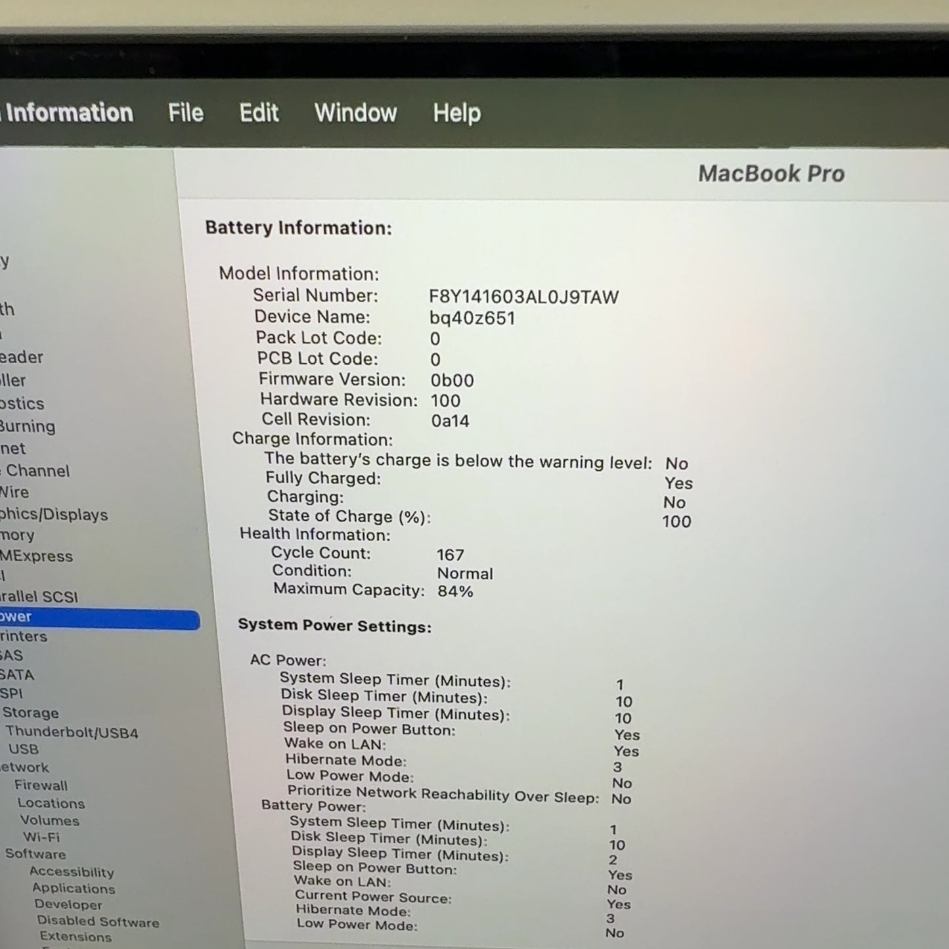Click the Hardware Revision value 100
This screenshot has width=949, height=949.
click(x=445, y=401)
